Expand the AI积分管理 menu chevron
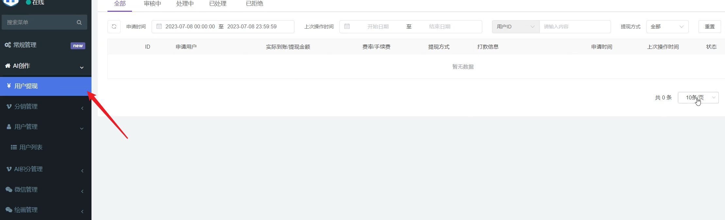The image size is (725, 220). 82,170
